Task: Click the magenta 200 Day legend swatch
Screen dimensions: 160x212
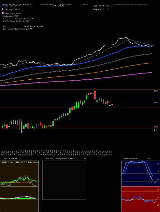Action: pos(4,13)
